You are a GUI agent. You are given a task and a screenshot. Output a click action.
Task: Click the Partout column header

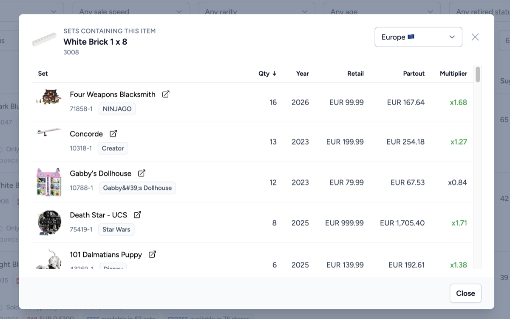(414, 74)
